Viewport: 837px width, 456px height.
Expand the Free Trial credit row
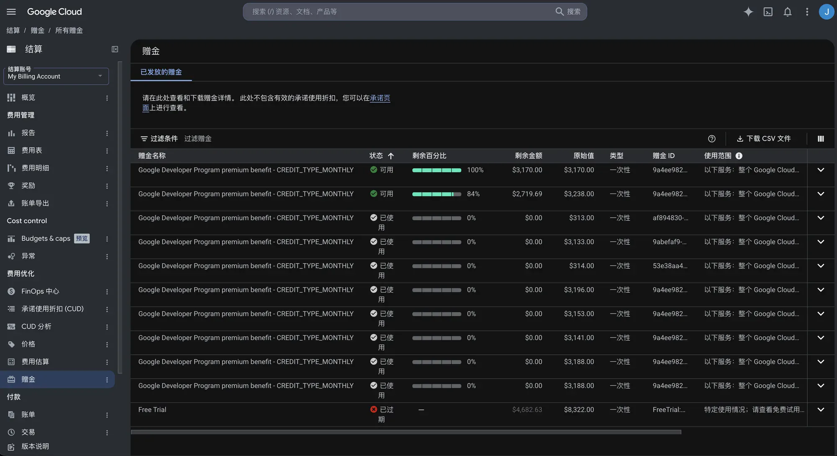pyautogui.click(x=821, y=410)
